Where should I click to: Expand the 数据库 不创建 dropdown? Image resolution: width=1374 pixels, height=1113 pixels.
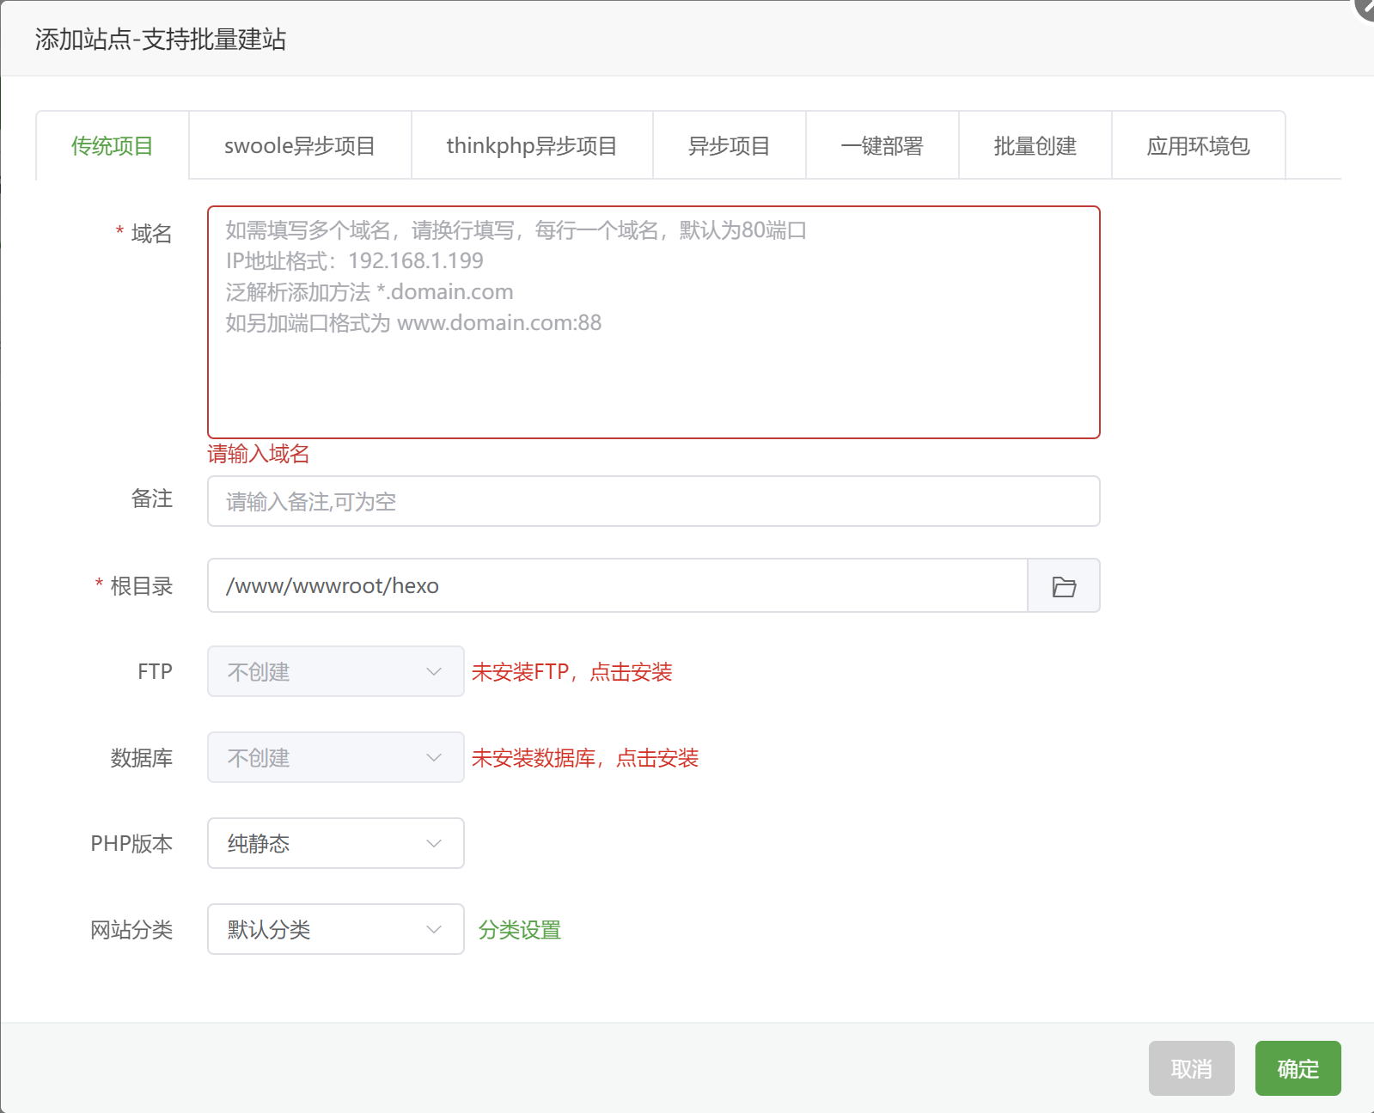coord(336,757)
